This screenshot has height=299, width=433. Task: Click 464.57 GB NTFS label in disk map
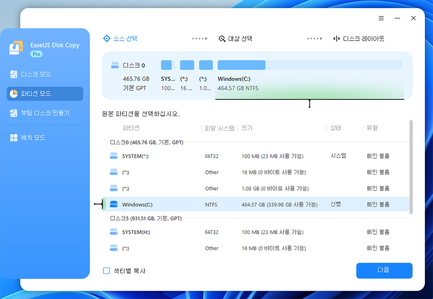(x=238, y=89)
